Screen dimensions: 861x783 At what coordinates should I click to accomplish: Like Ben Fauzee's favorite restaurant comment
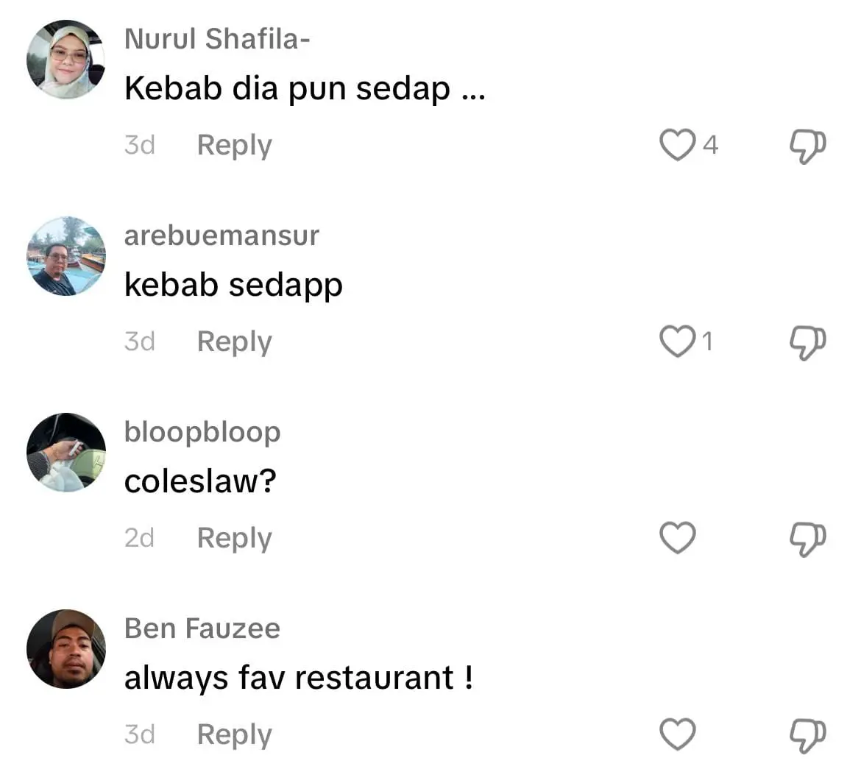coord(677,734)
